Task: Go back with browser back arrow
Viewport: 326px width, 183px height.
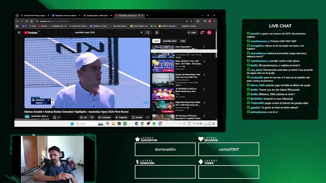Action: (x=17, y=21)
